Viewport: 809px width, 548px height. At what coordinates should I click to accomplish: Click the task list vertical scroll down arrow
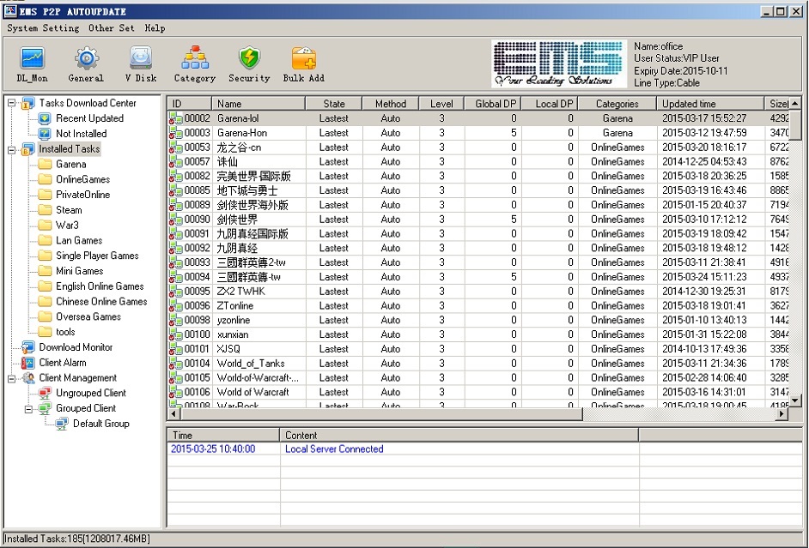coord(795,400)
